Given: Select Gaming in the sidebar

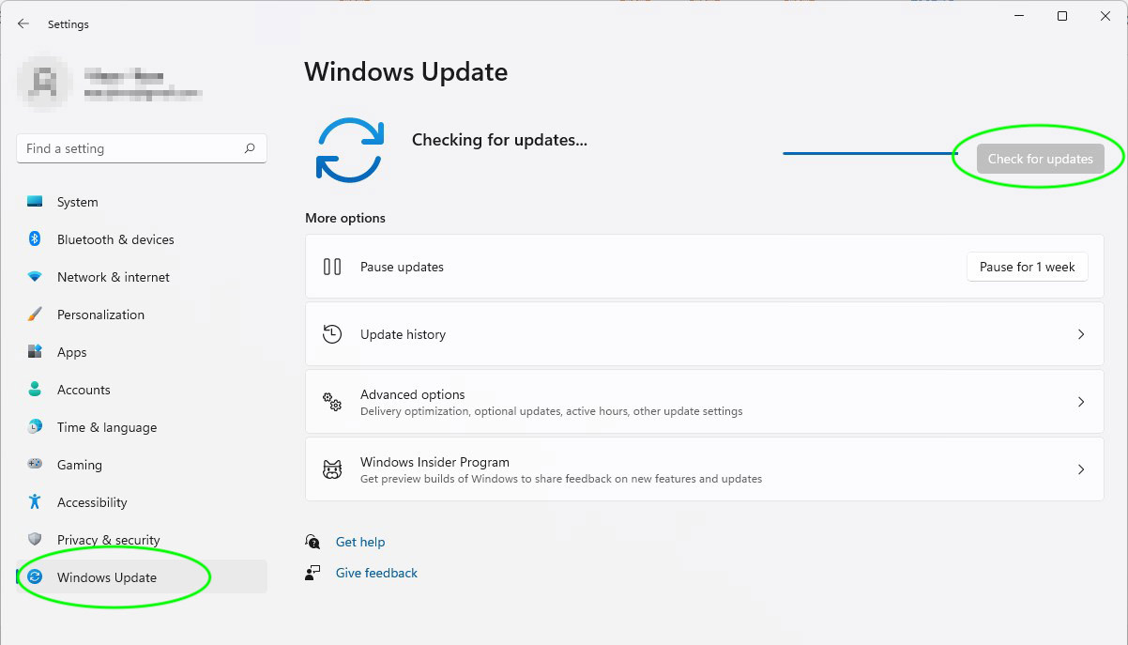Looking at the screenshot, I should 142,465.
